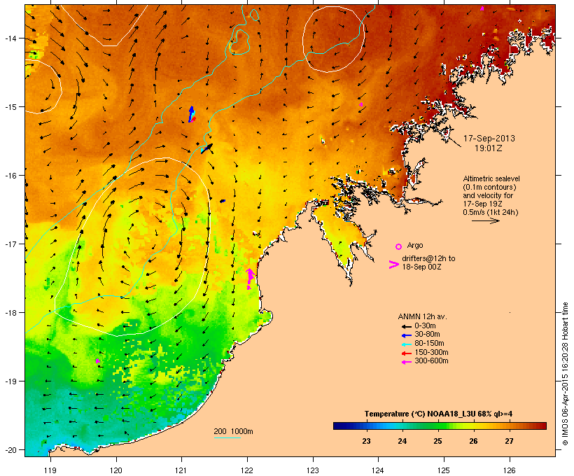Click longitude axis label 122
Viewport: 574px width, 476px height.
[247, 470]
